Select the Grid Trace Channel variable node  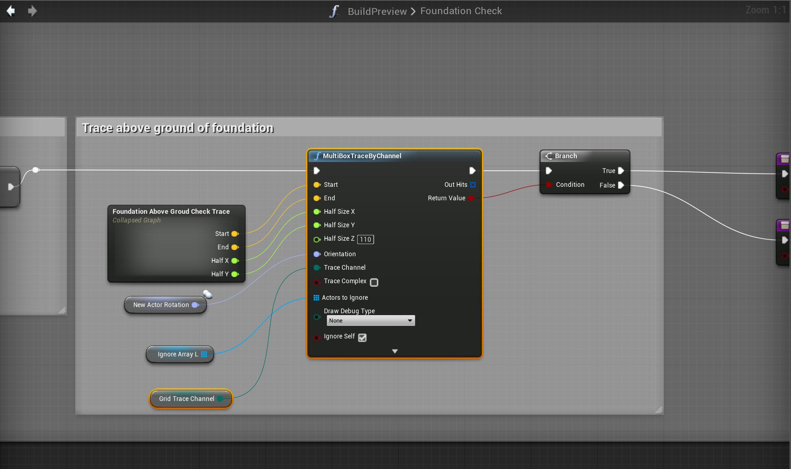[187, 399]
